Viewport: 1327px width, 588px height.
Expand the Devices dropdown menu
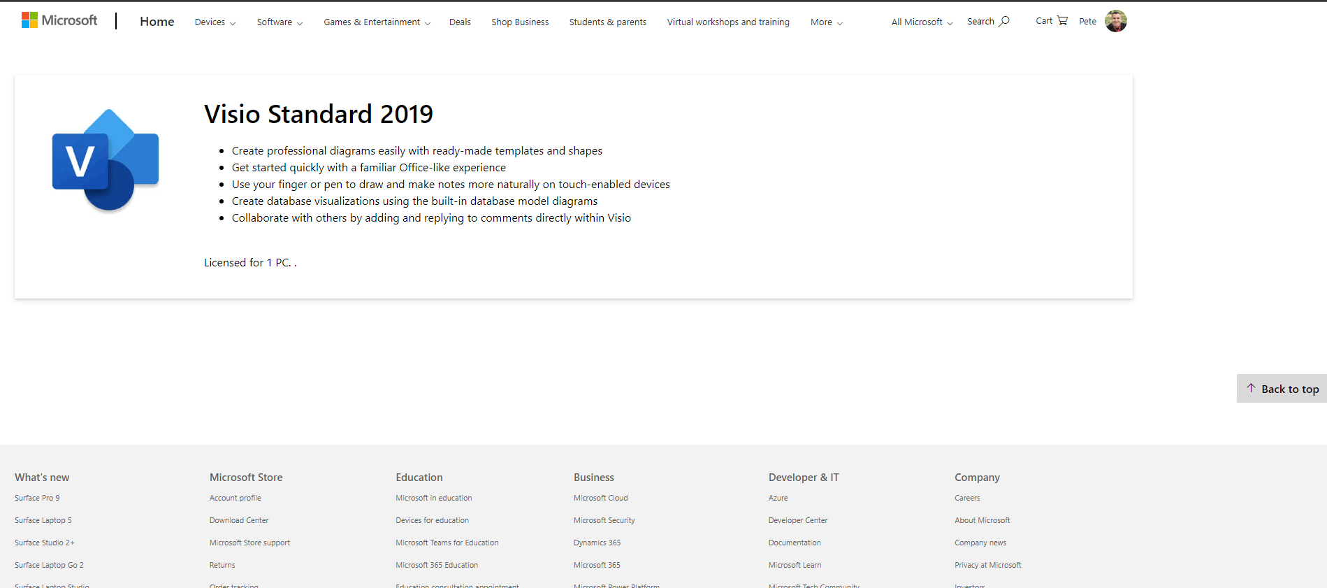coord(215,22)
